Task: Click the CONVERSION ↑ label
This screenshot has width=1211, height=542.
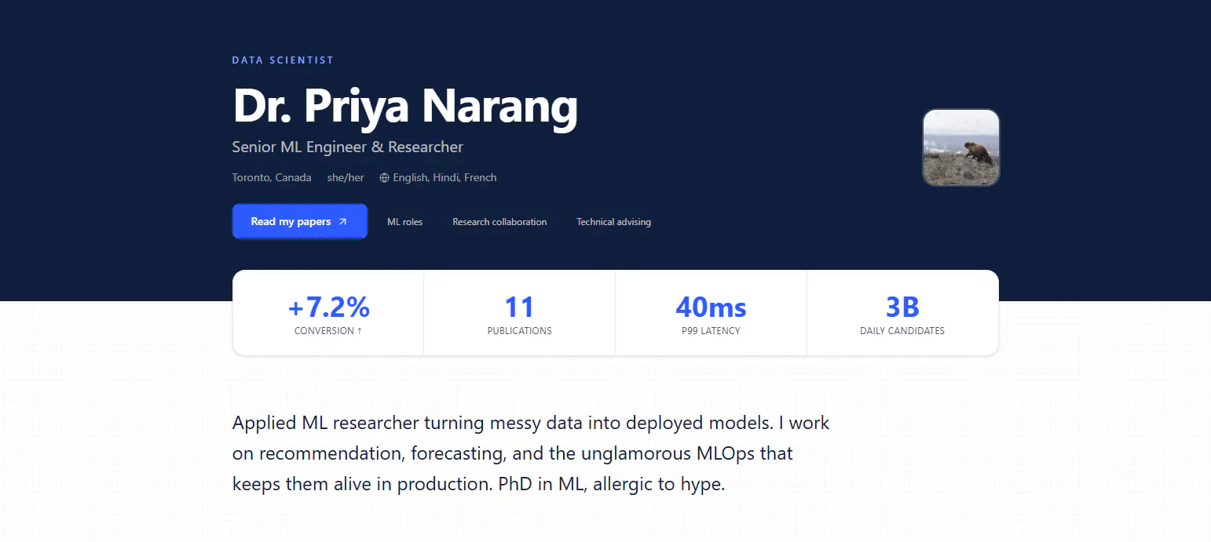Action: [x=328, y=331]
